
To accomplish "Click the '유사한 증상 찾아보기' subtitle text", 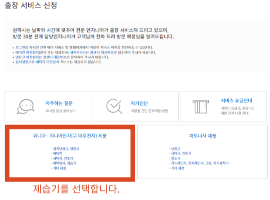I will [61, 111].
